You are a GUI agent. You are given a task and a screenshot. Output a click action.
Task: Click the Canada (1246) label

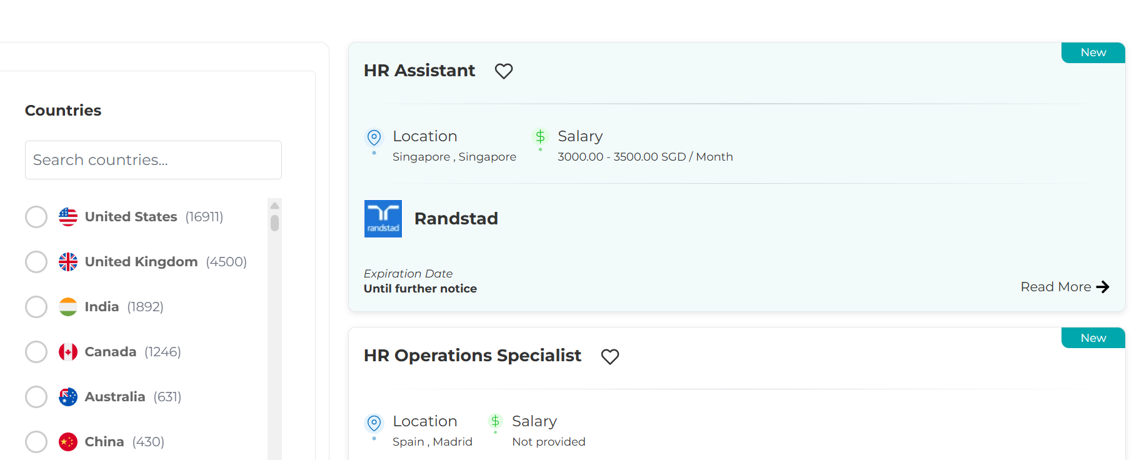(133, 352)
